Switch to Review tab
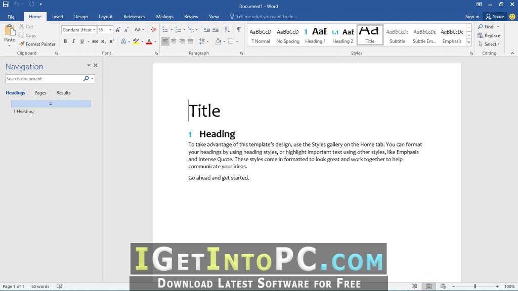This screenshot has height=291, width=518. tap(191, 17)
